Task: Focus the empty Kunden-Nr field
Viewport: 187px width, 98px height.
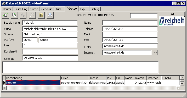Action: [50, 51]
